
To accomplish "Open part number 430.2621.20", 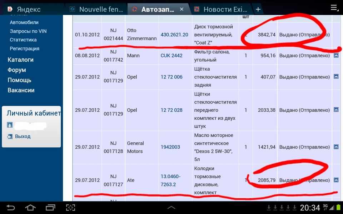I will [174, 35].
